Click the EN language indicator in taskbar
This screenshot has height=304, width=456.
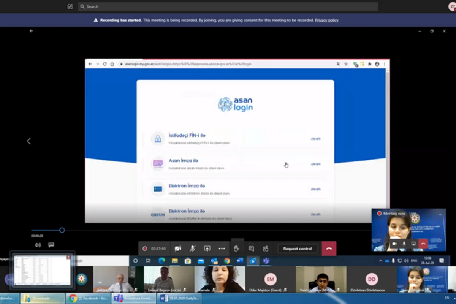pyautogui.click(x=446, y=298)
